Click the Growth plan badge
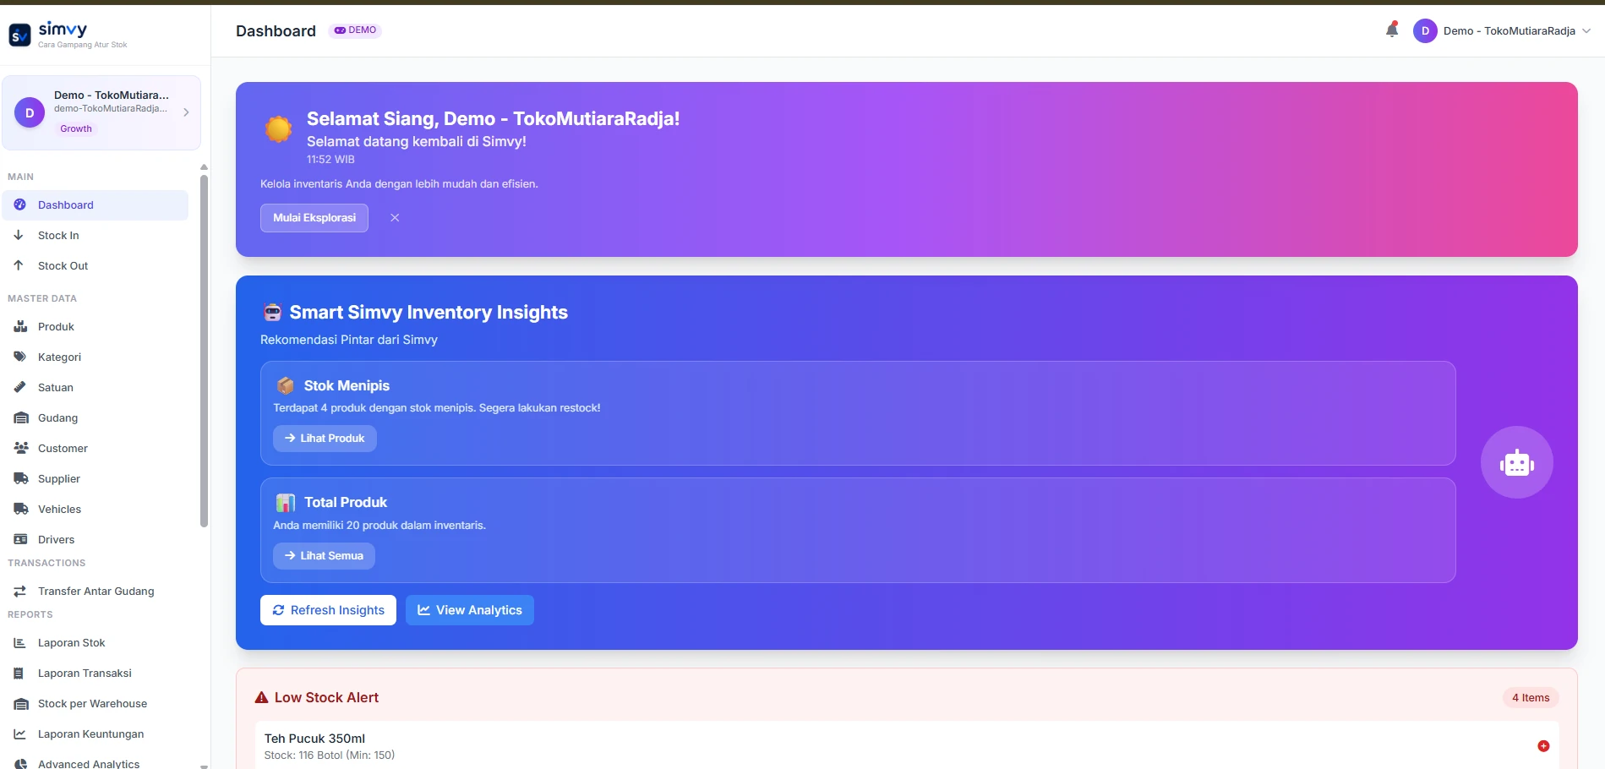The image size is (1605, 769). pos(76,128)
